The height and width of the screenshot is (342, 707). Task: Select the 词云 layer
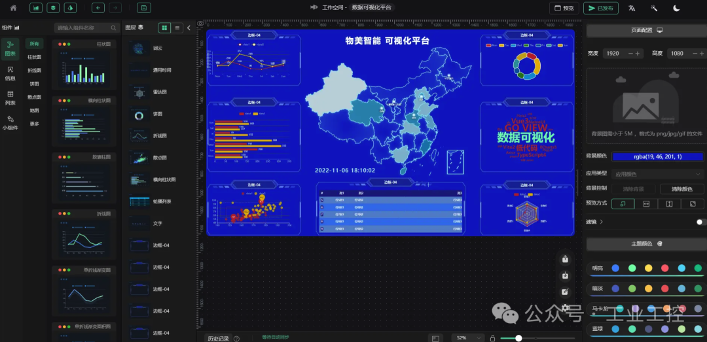(x=158, y=48)
